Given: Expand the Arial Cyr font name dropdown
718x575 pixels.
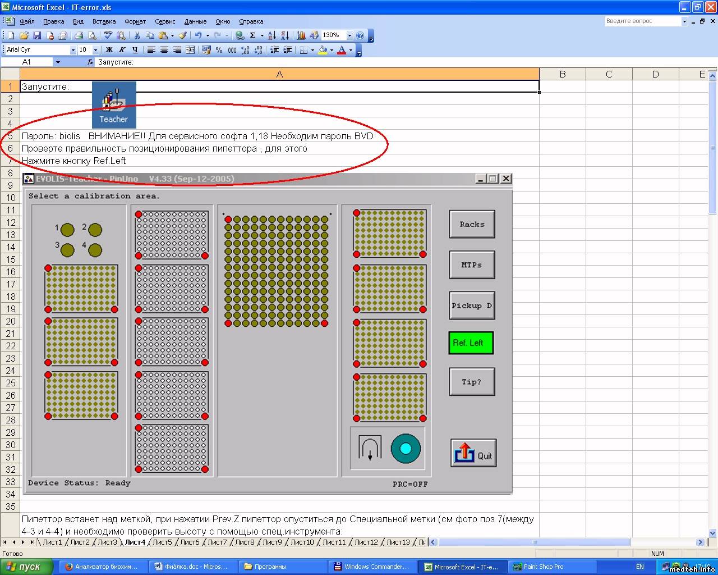Looking at the screenshot, I should tap(73, 50).
